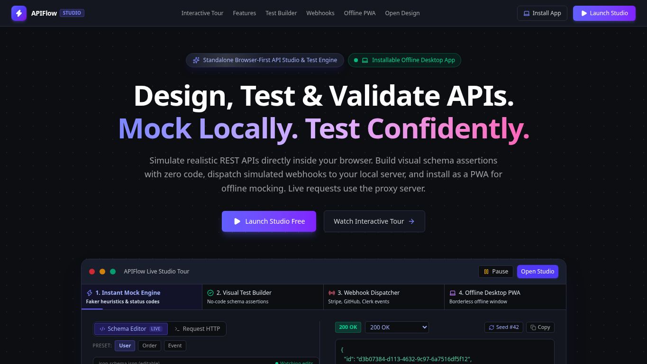Select the Instant Mock Engine tour tab
The height and width of the screenshot is (364, 647).
point(142,297)
